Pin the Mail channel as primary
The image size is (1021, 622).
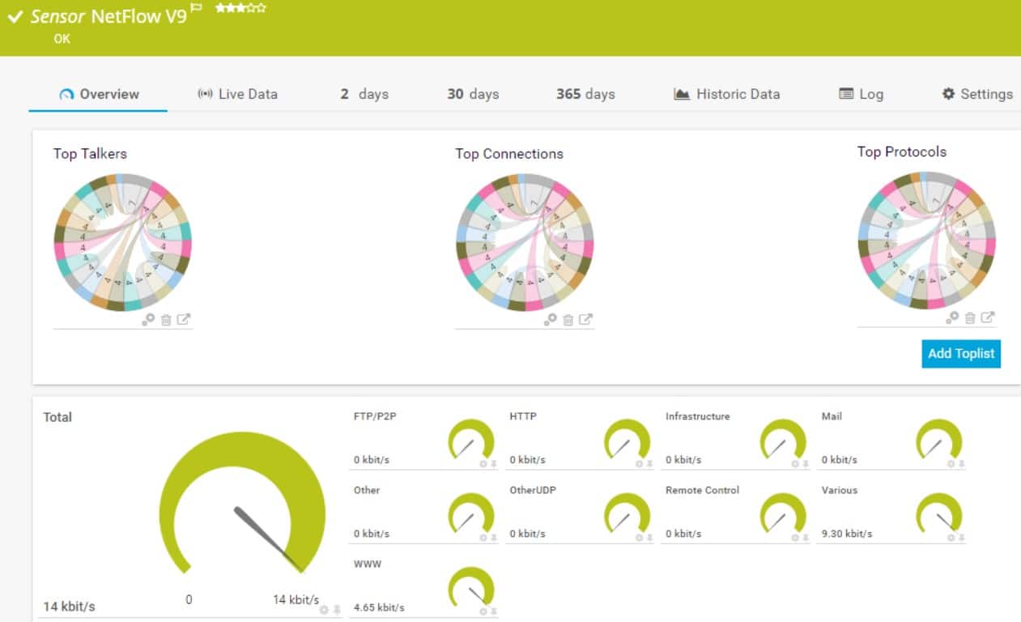coord(962,464)
